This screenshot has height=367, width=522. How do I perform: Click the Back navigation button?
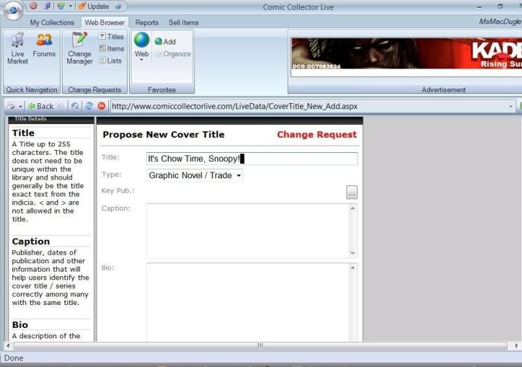click(x=40, y=106)
